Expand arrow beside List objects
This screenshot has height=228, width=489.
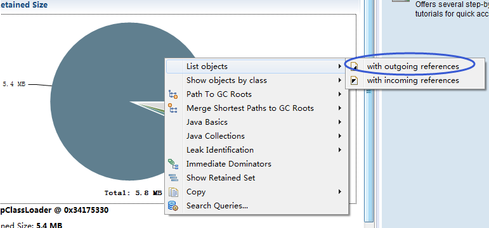pyautogui.click(x=340, y=66)
